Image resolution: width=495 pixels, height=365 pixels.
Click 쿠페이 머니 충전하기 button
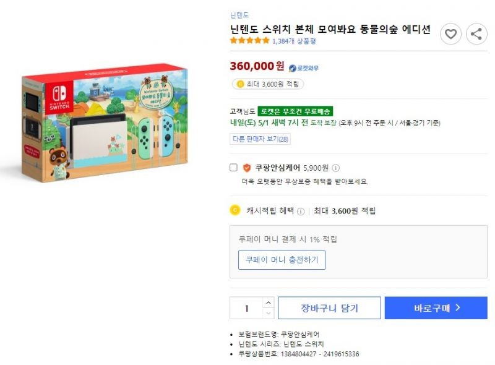coord(282,260)
